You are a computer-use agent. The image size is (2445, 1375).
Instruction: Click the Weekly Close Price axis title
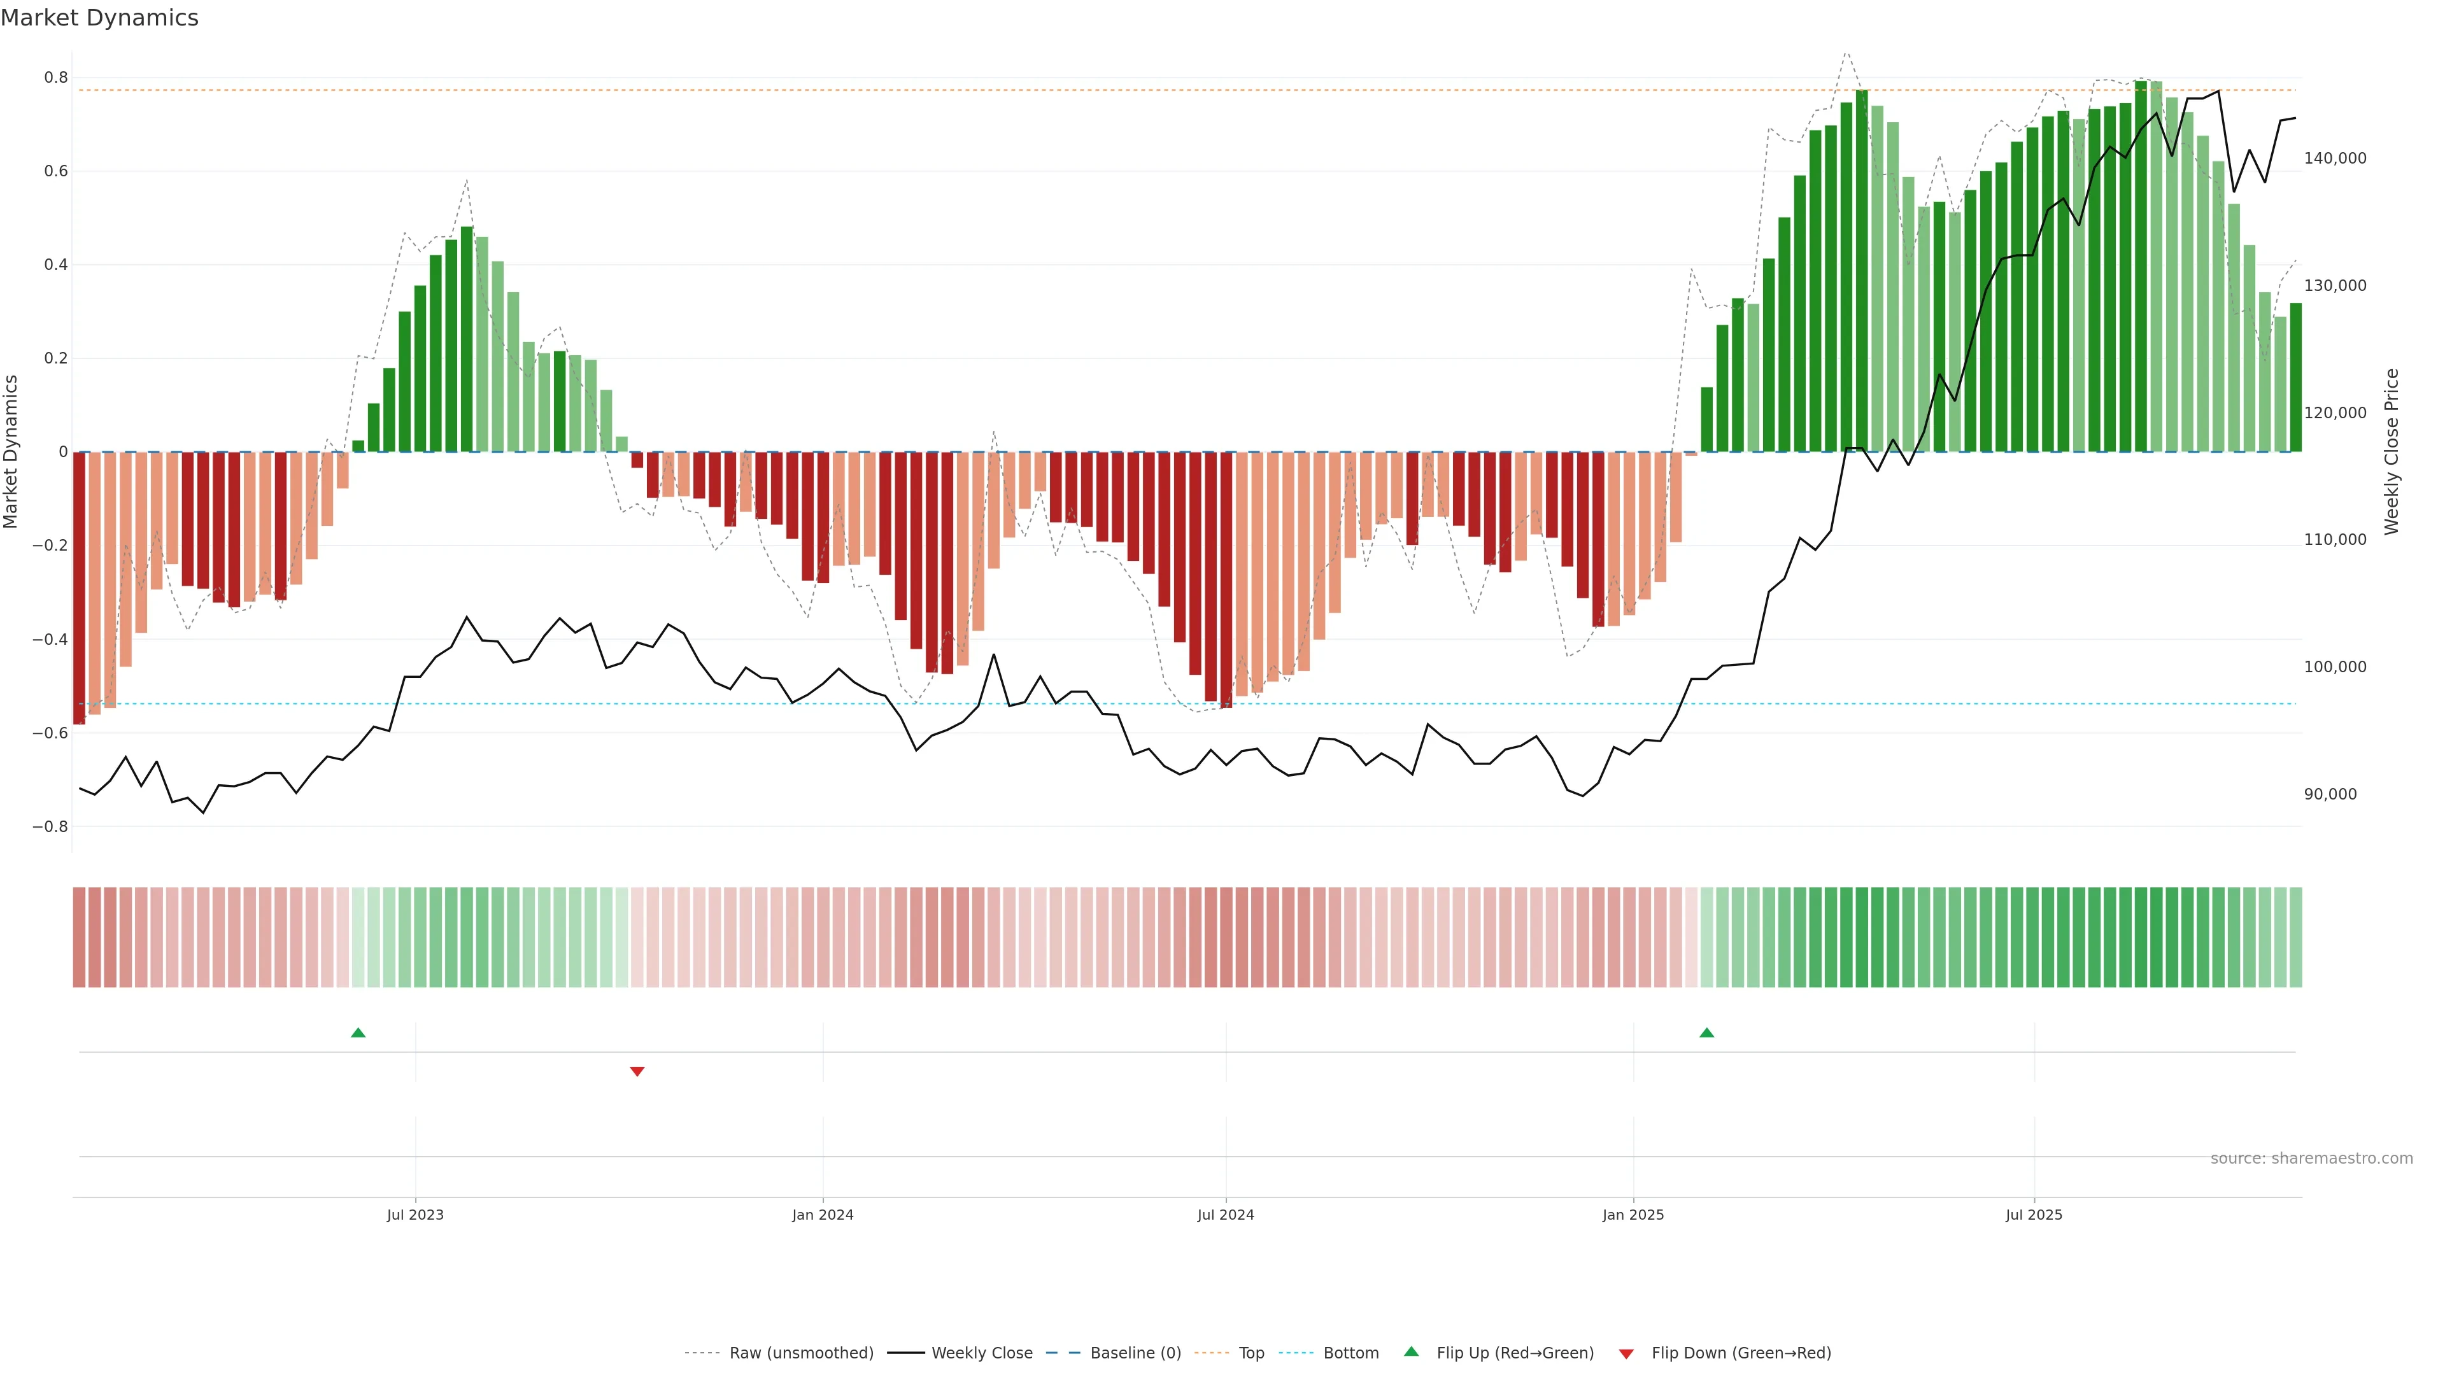click(x=2392, y=452)
